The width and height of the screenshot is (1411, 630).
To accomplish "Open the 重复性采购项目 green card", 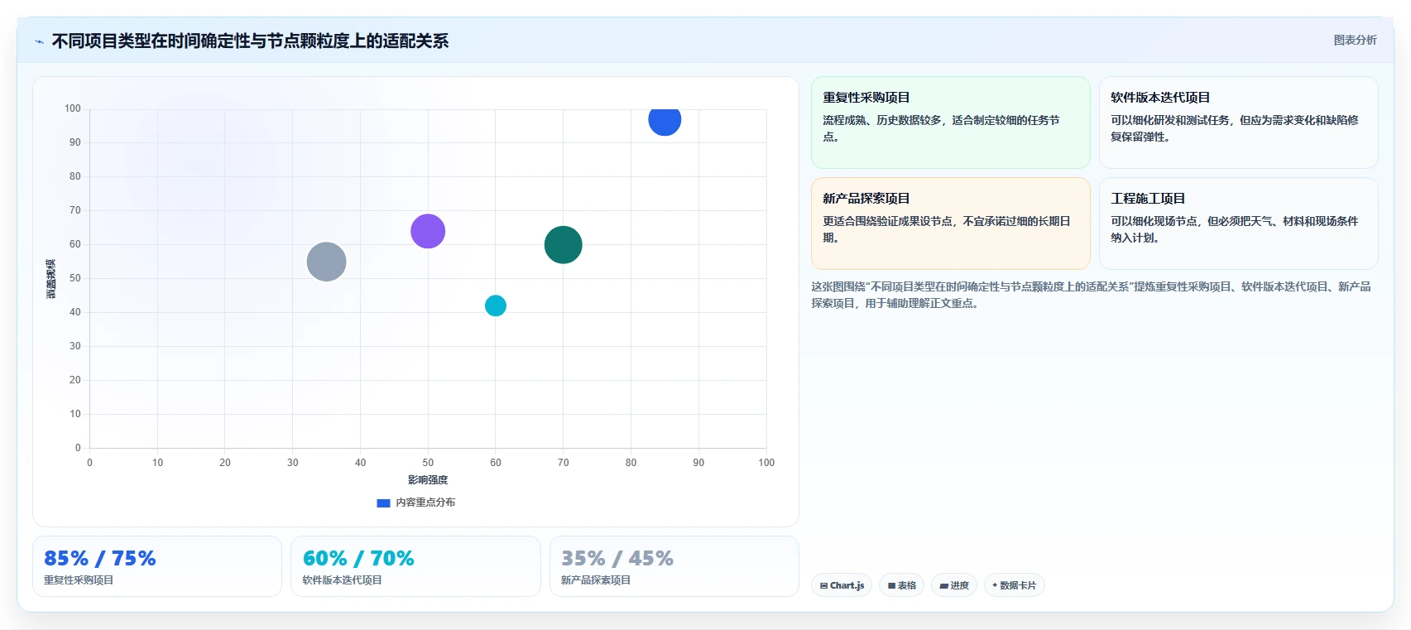I will (951, 123).
